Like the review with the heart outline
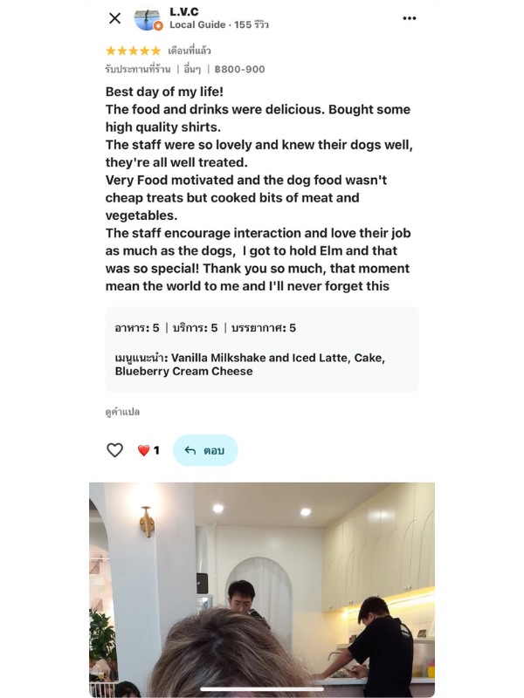 [114, 450]
